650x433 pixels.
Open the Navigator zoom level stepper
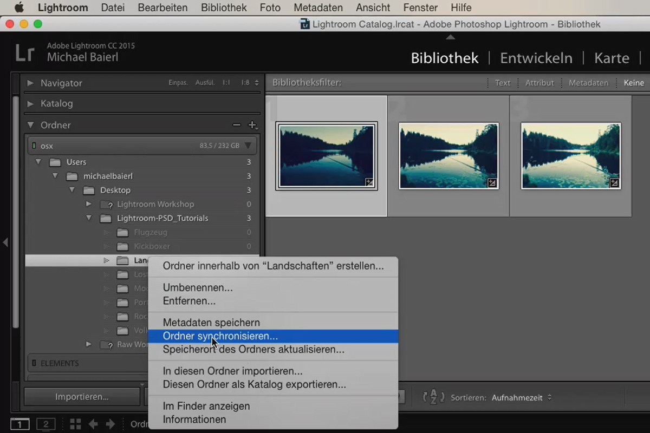(x=257, y=83)
